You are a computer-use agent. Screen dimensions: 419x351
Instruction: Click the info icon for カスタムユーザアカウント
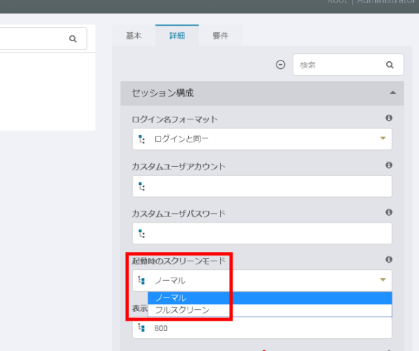pyautogui.click(x=389, y=166)
